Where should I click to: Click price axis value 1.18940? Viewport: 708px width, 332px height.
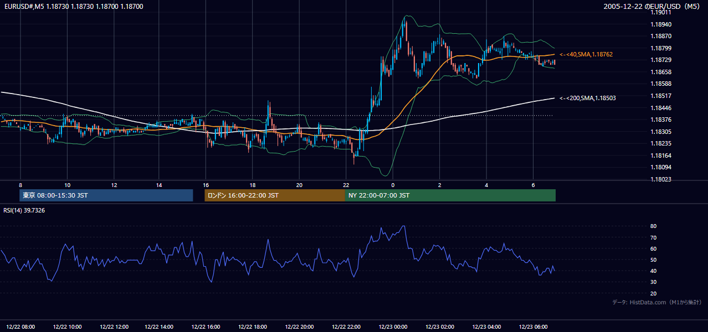(661, 24)
